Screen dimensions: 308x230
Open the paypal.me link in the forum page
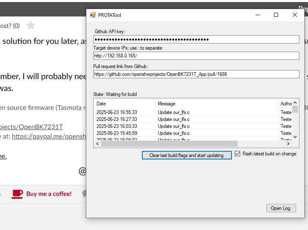tap(49, 136)
